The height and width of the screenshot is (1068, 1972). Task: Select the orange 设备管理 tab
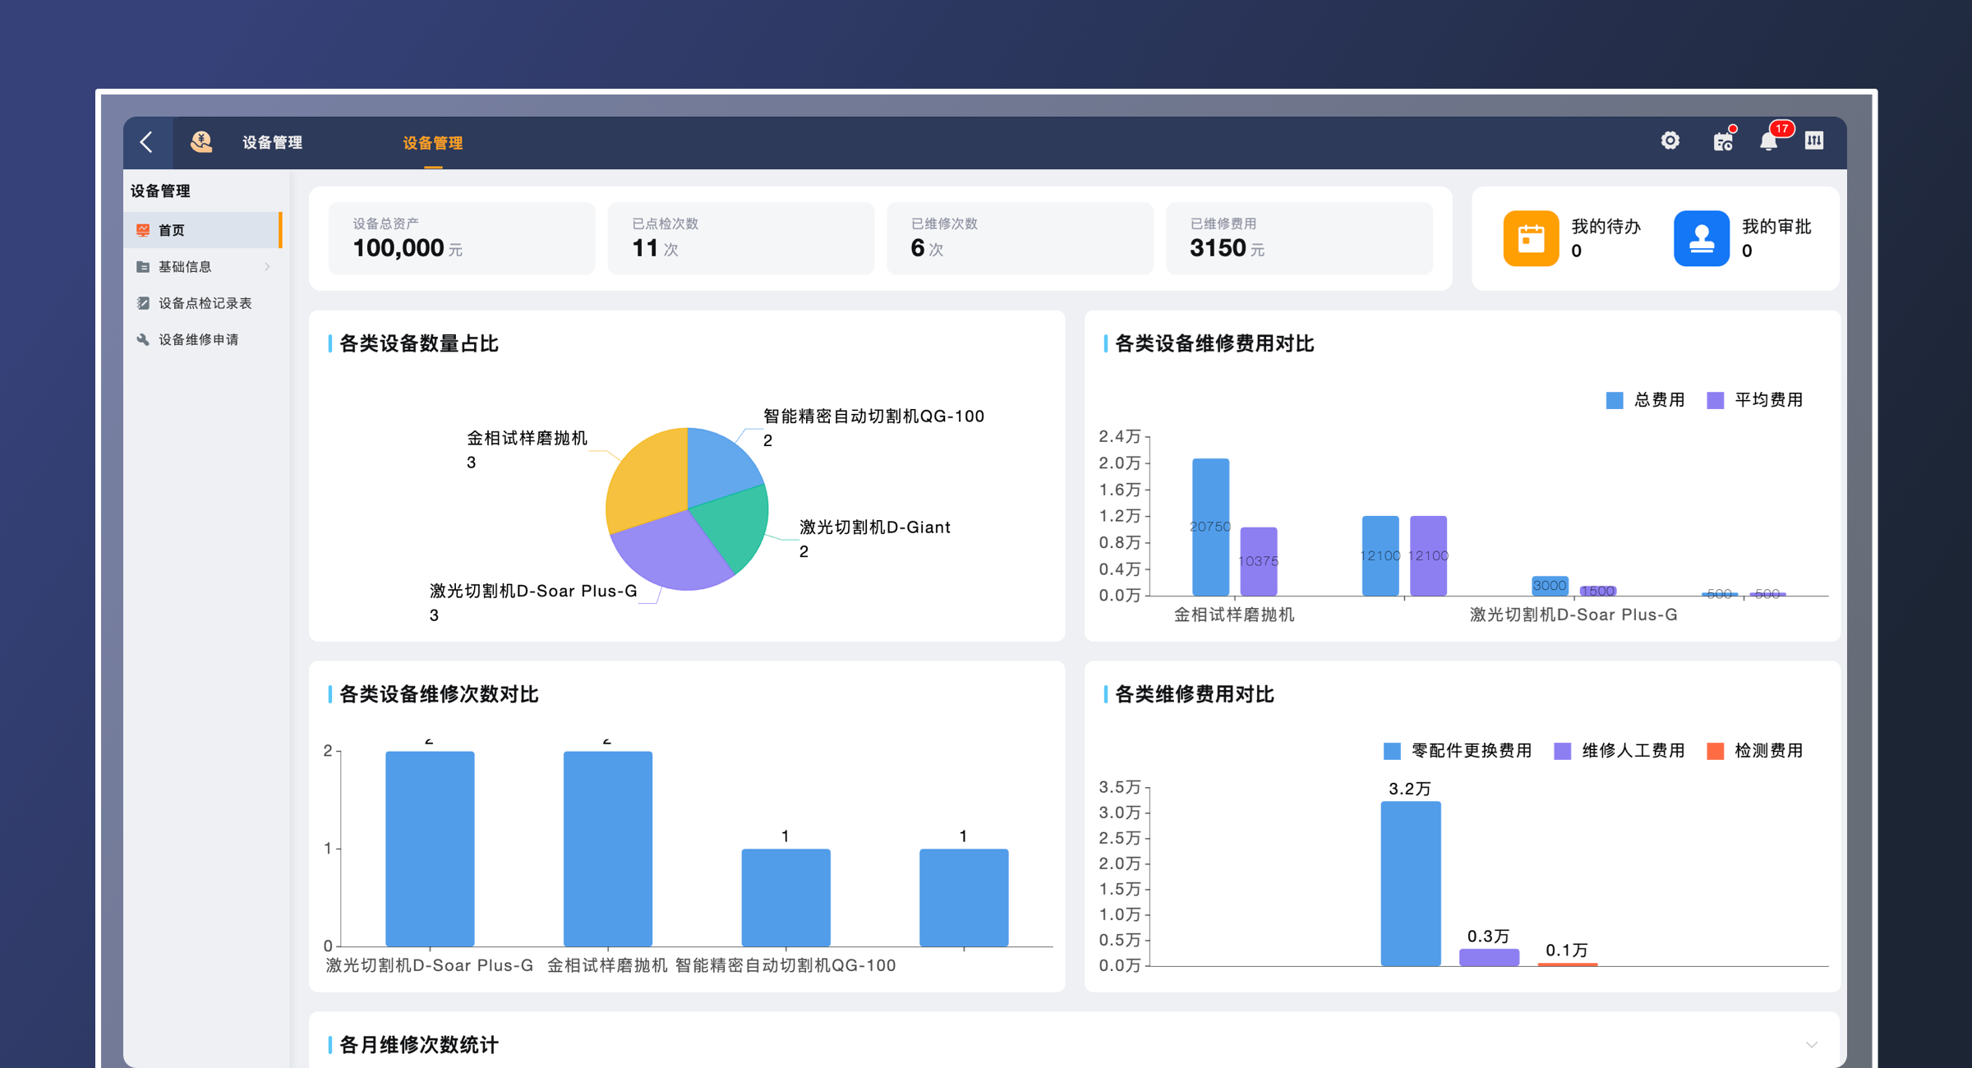(433, 143)
